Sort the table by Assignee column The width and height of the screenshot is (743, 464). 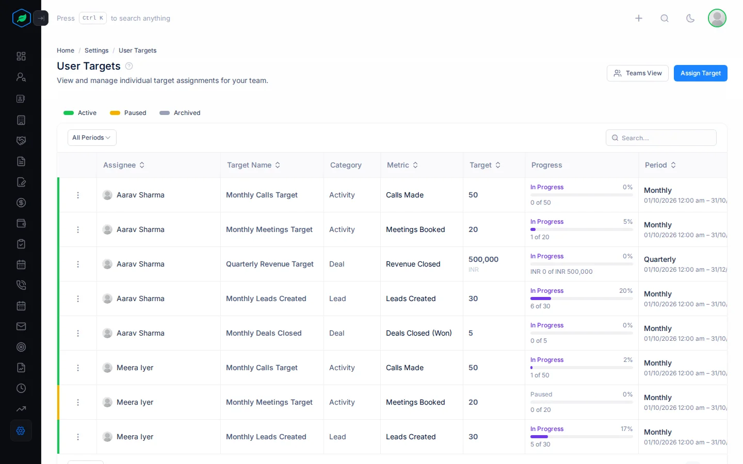click(x=124, y=165)
